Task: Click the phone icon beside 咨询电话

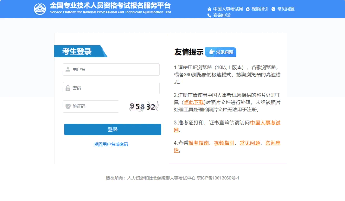Action: coord(209,15)
